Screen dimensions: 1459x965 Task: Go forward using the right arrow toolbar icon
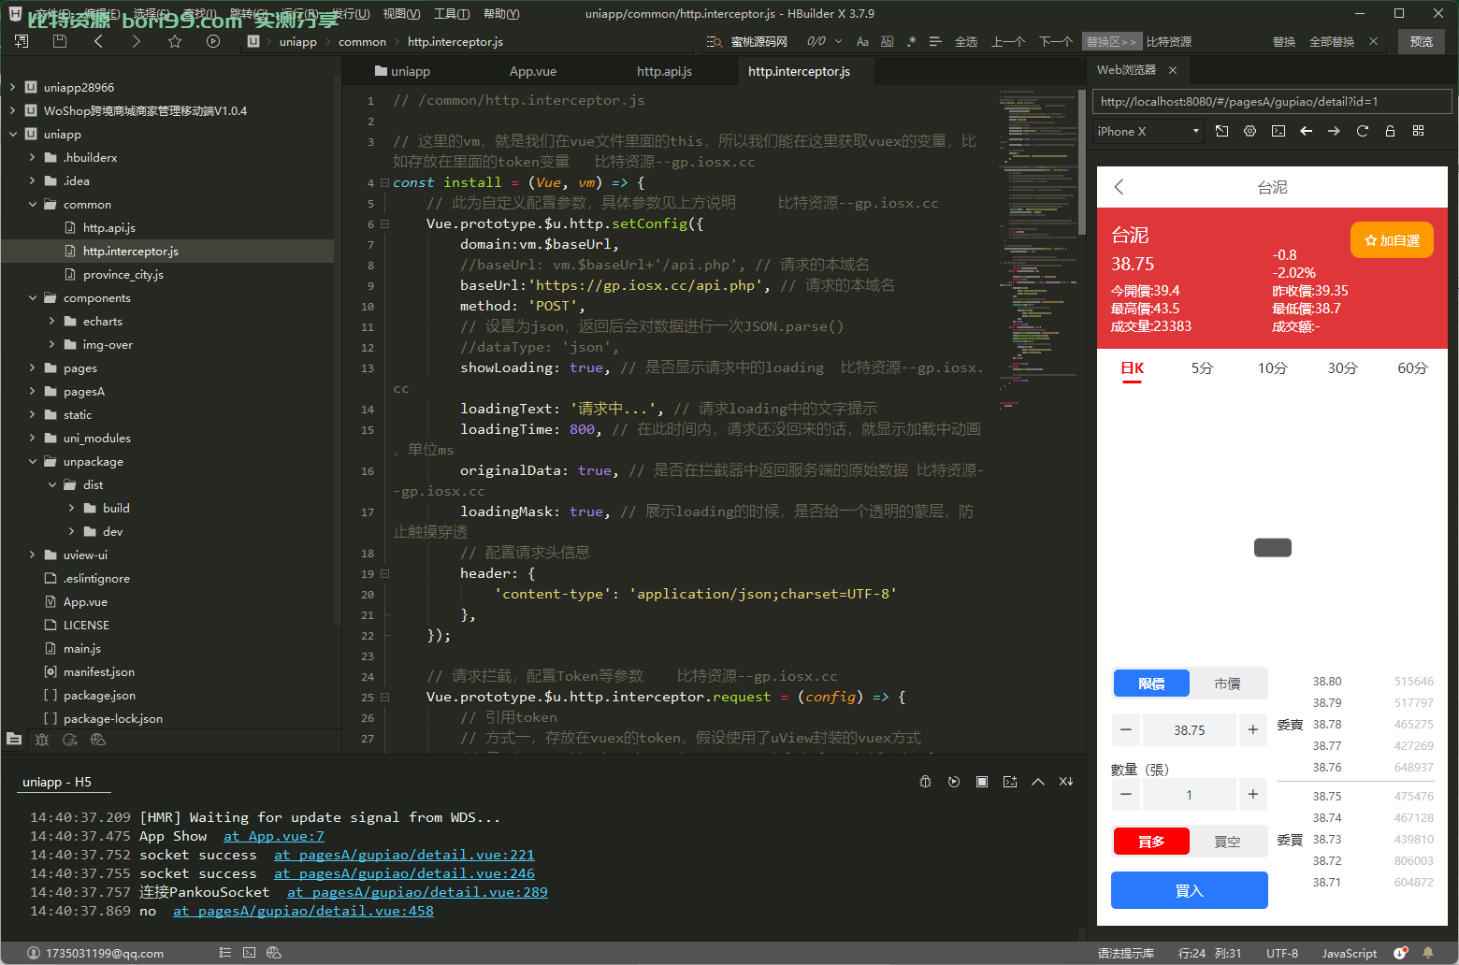(x=137, y=41)
